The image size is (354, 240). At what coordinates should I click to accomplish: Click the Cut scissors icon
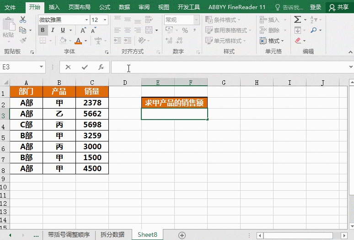[23, 20]
